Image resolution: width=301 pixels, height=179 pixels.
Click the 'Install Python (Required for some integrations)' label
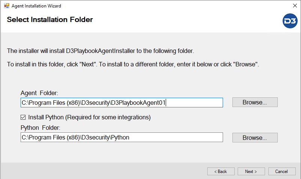tap(89, 117)
